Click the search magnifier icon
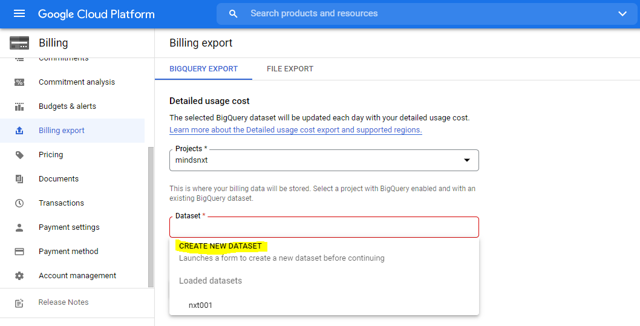Viewport: 640px width, 326px height. [233, 14]
